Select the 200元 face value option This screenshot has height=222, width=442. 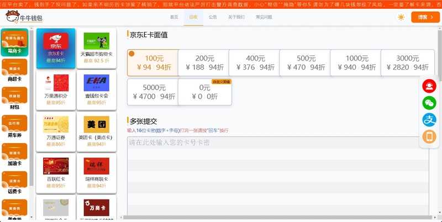pyautogui.click(x=204, y=63)
